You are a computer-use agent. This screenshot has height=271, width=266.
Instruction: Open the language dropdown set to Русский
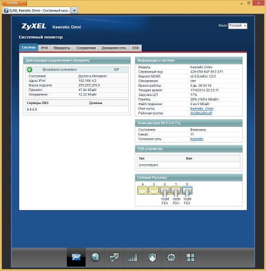click(x=238, y=25)
